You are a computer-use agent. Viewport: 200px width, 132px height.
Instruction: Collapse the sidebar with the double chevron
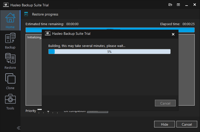(18, 128)
